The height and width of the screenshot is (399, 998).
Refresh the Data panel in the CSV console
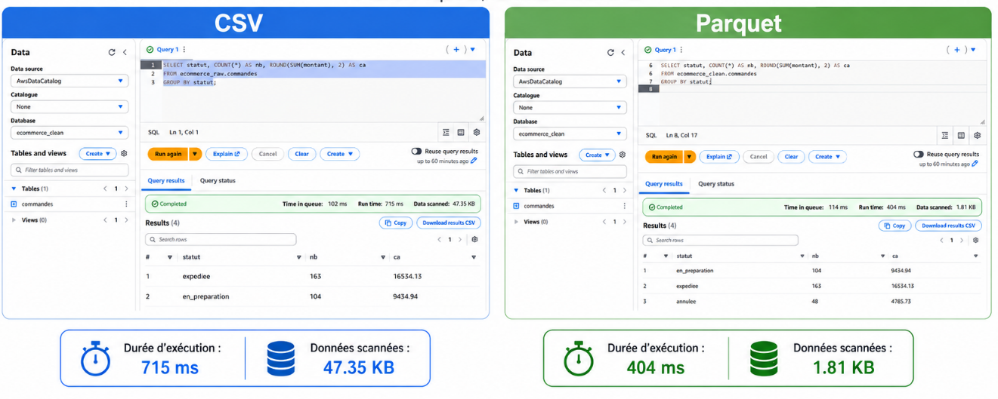(x=112, y=52)
